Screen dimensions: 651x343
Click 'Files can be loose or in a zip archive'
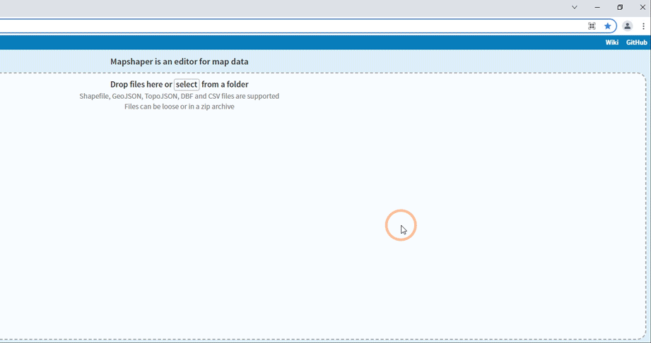180,107
